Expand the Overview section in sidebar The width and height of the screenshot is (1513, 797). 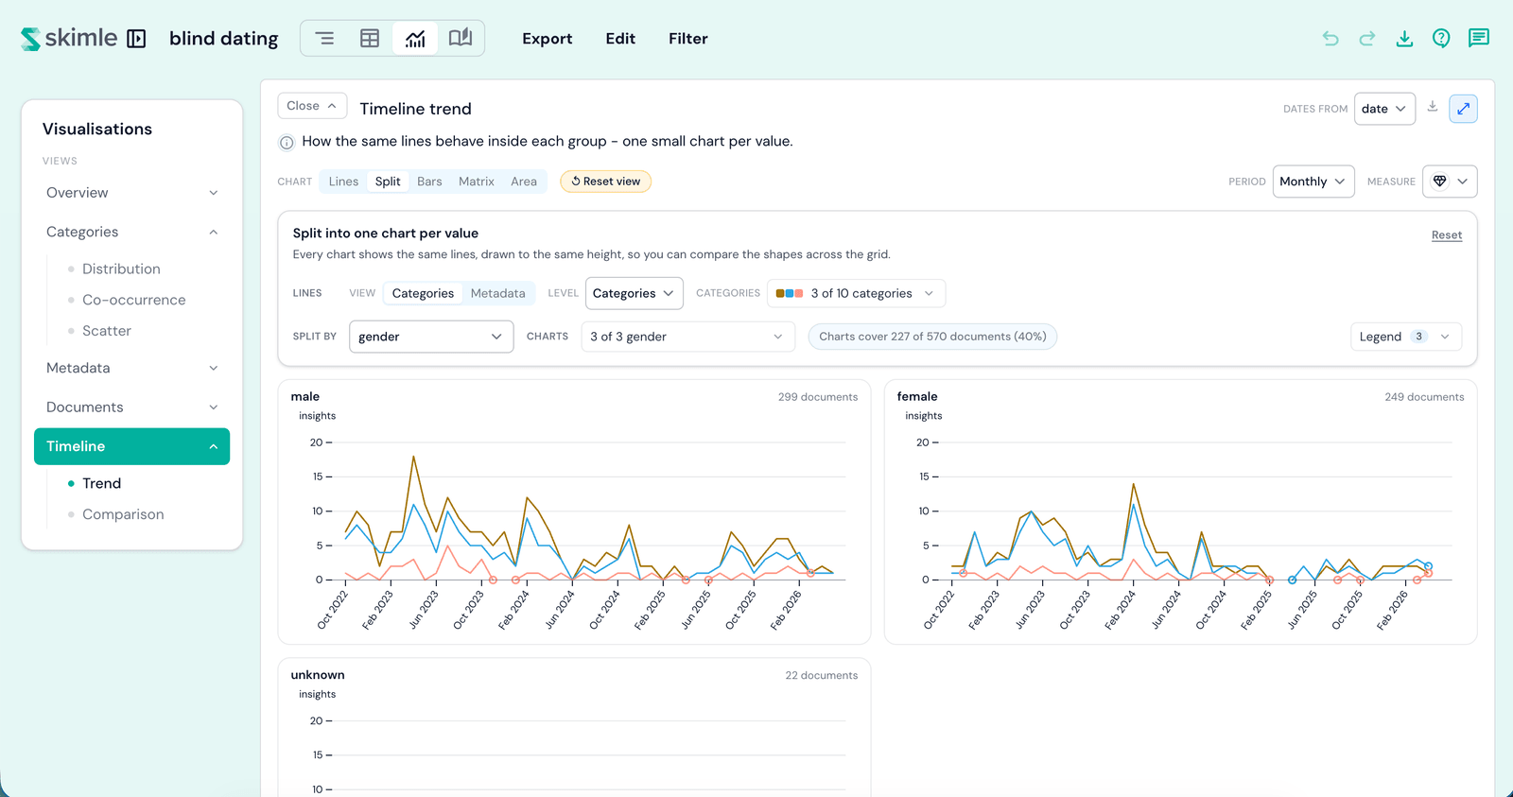click(131, 193)
